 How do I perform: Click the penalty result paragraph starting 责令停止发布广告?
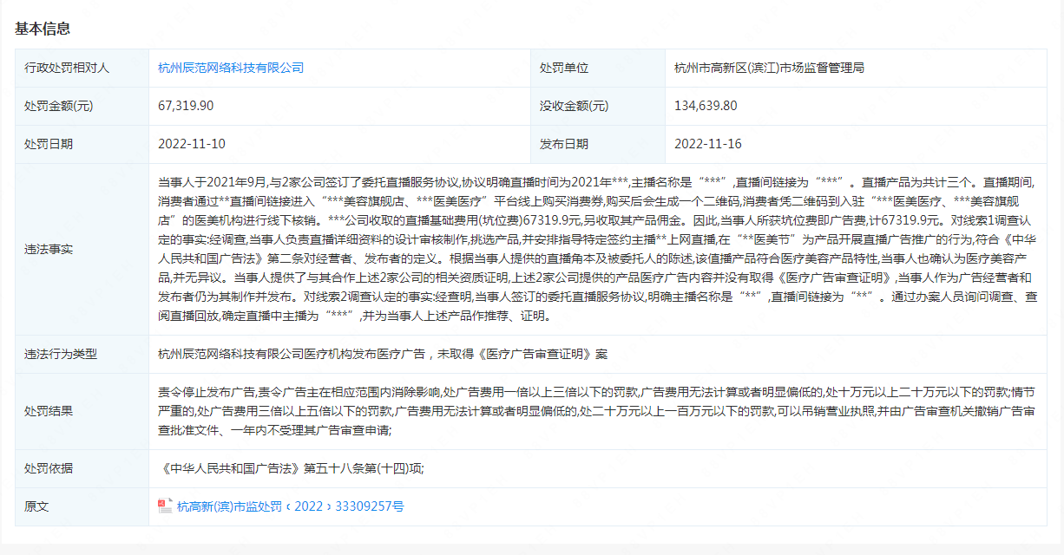tap(597, 411)
